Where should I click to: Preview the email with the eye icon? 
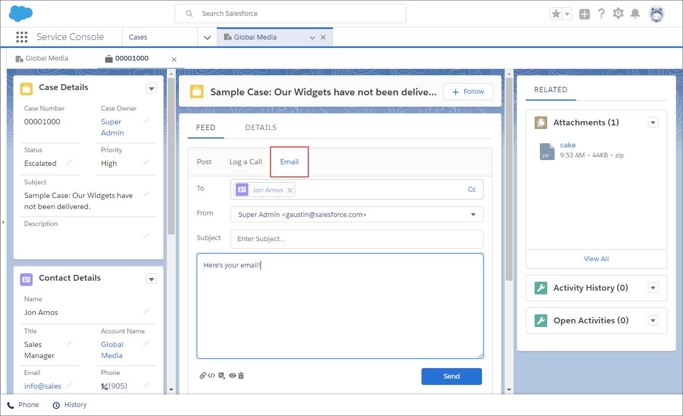pos(232,375)
